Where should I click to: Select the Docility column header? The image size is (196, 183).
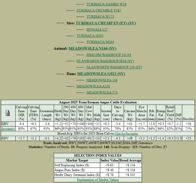click(188, 113)
